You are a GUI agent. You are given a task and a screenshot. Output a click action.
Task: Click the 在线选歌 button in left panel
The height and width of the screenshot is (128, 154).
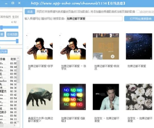(x=12, y=34)
